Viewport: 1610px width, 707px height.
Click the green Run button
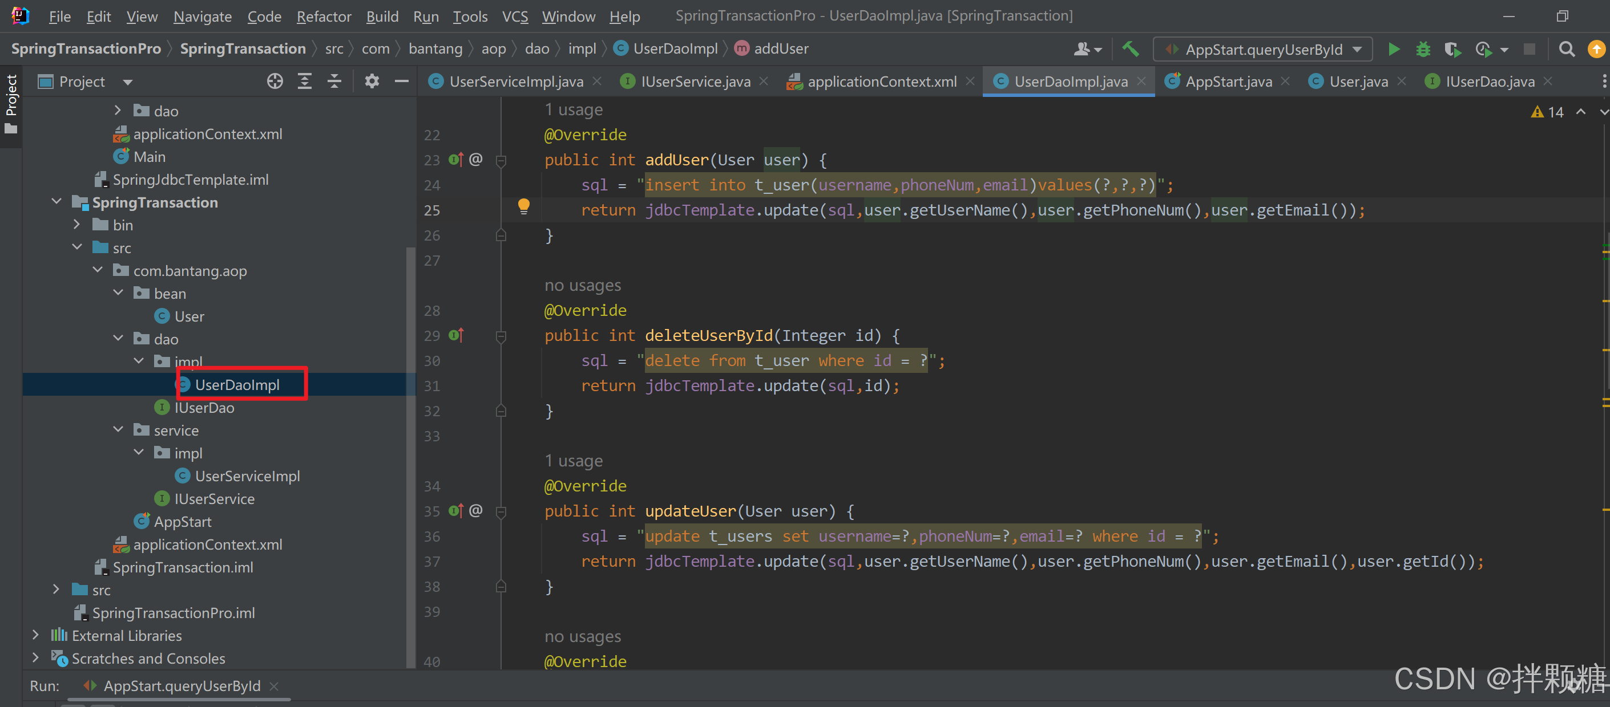(x=1393, y=50)
